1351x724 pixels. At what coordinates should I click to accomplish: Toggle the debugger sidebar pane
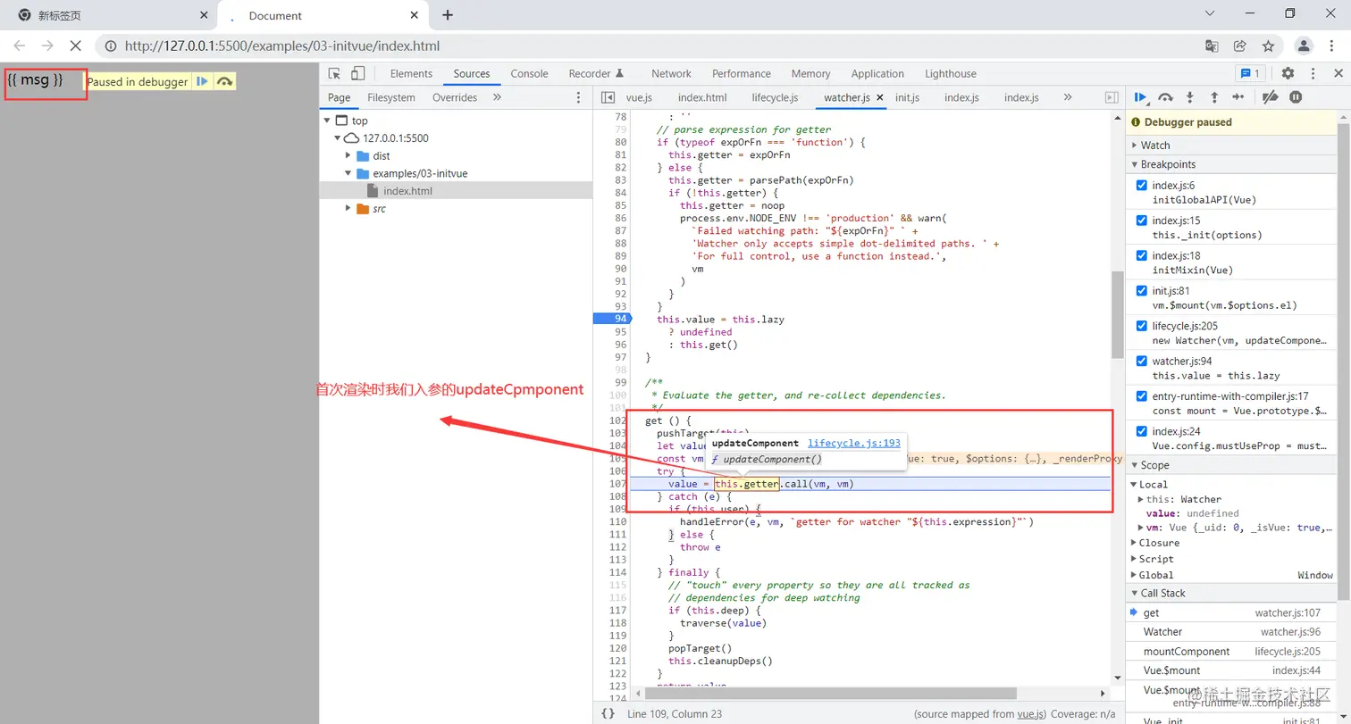point(1112,97)
